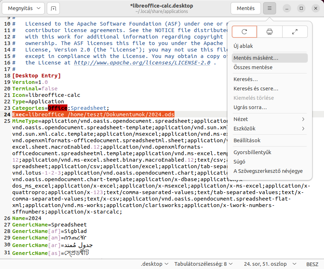The width and height of the screenshot is (324, 269).
Task: Select Összes mentése menu item
Action: point(270,67)
